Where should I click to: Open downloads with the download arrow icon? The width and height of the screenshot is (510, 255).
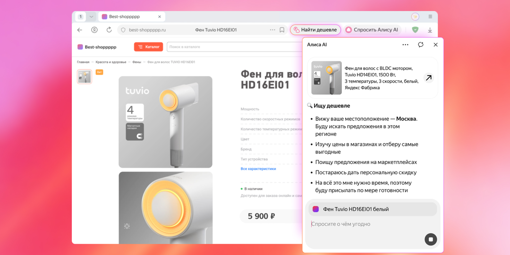[430, 30]
